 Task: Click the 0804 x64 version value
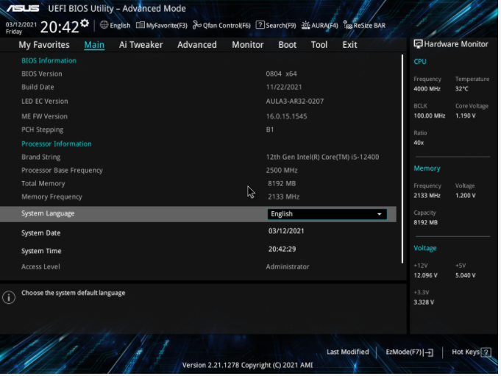click(282, 74)
